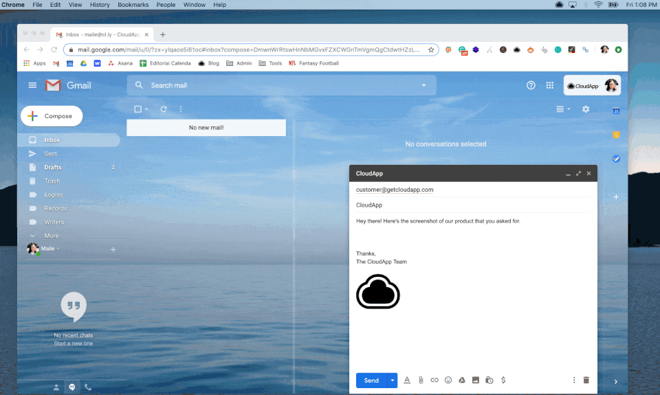Open Gmail main menu hamburger icon
This screenshot has height=395, width=660.
coord(32,85)
